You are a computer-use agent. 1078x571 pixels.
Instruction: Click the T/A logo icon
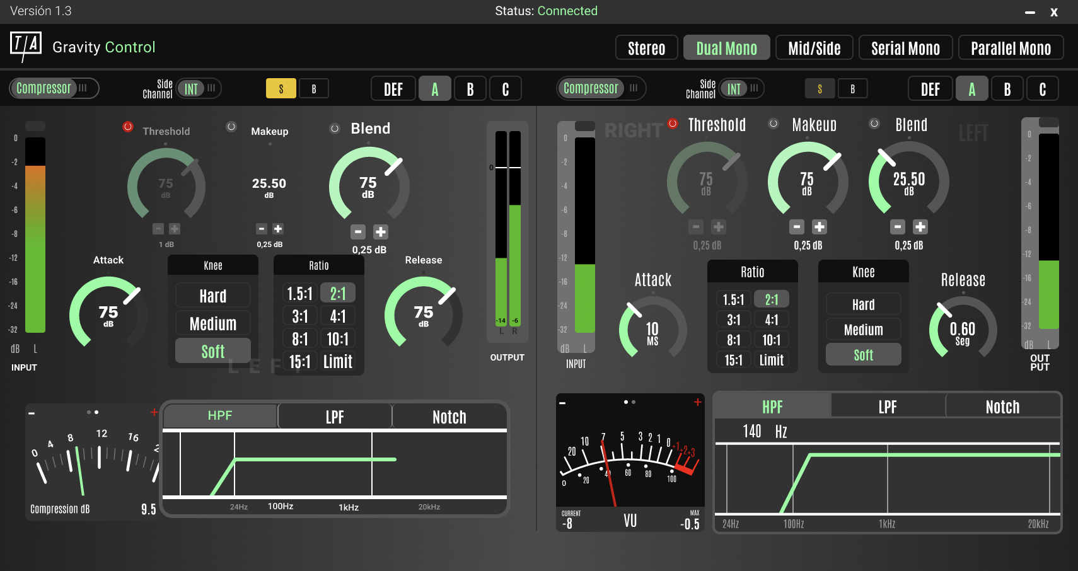click(x=26, y=47)
